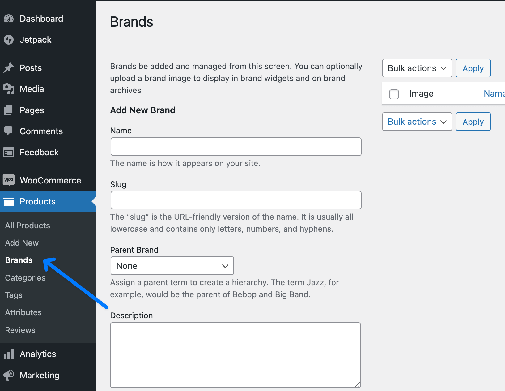Open the Attributes submenu item
This screenshot has width=505, height=391.
[23, 312]
